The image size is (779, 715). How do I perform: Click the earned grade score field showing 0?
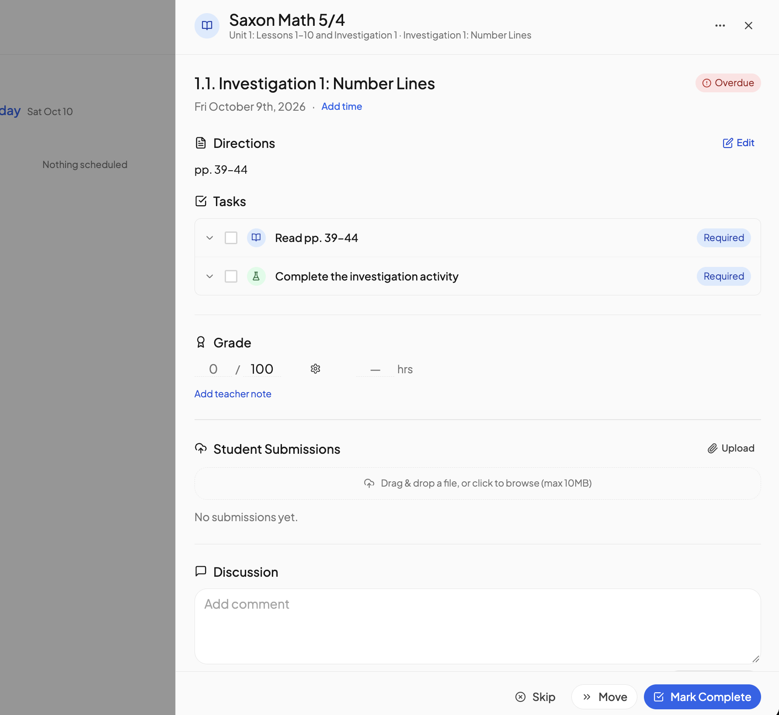coord(213,369)
